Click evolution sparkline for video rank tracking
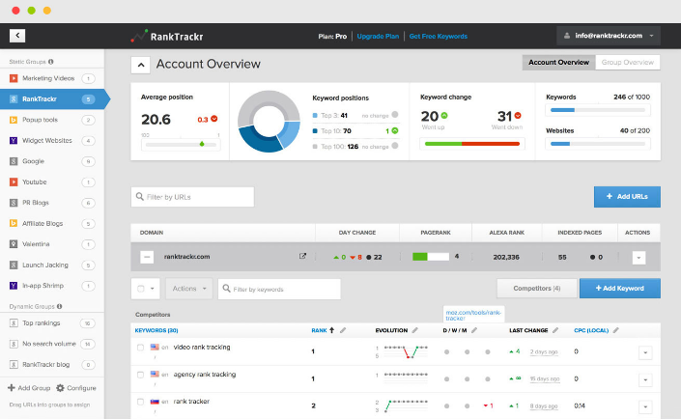 [x=406, y=351]
